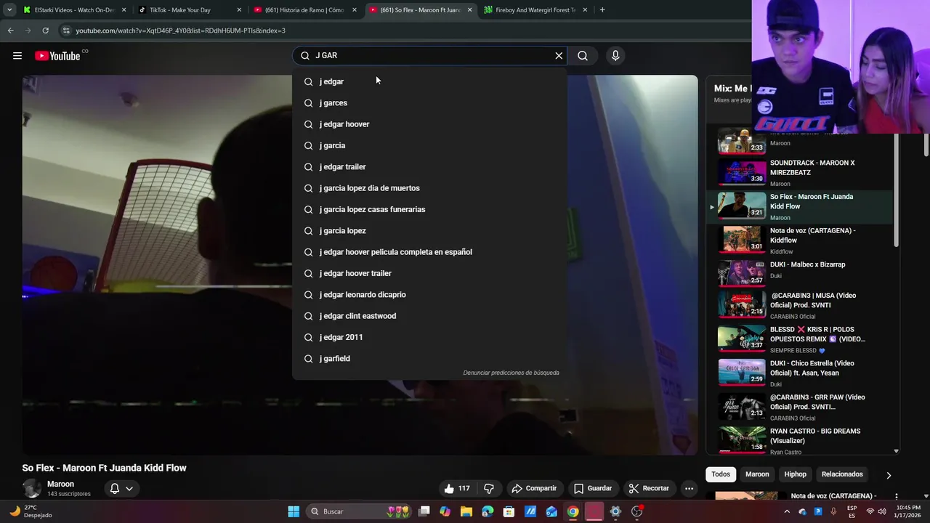Open File Explorer from the taskbar

click(466, 511)
